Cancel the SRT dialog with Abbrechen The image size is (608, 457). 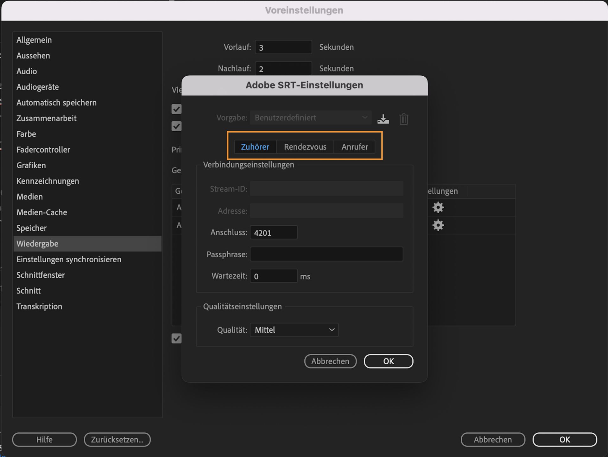pyautogui.click(x=330, y=361)
